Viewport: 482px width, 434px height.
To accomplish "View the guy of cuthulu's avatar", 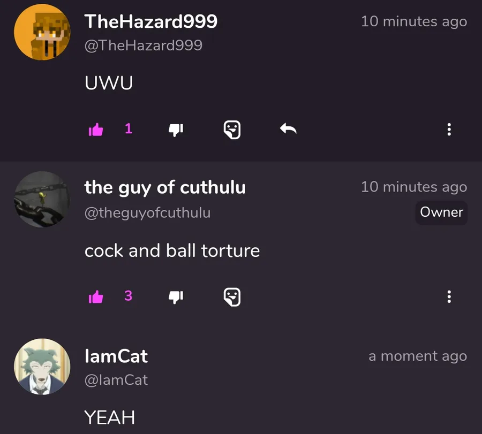I will pos(42,199).
